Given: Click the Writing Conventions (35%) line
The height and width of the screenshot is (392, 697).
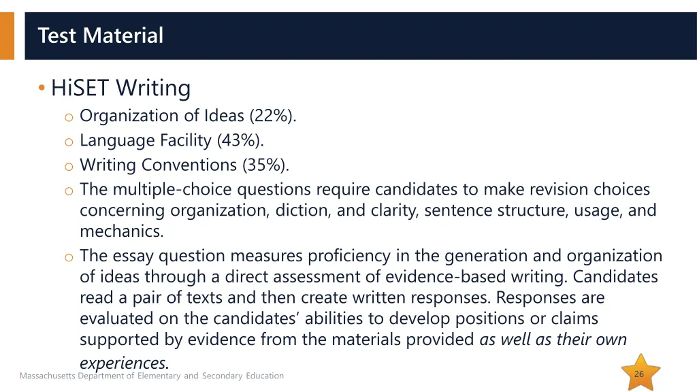Looking at the screenshot, I should coord(184,165).
